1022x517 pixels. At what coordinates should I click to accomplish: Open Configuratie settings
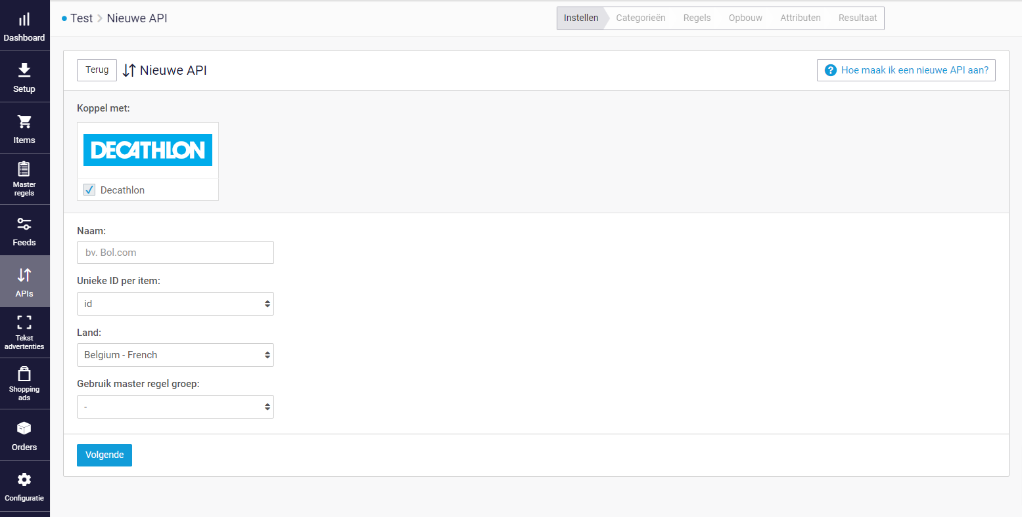click(x=24, y=486)
